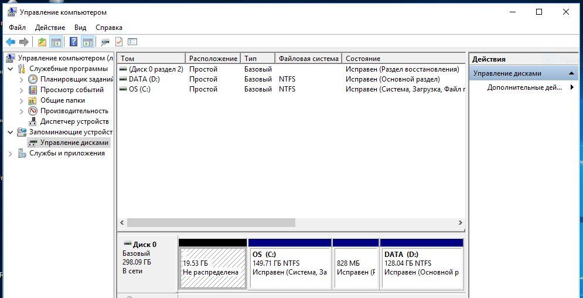583x298 pixels.
Task: Collapse the Запоминающие устройства node
Action: [11, 132]
